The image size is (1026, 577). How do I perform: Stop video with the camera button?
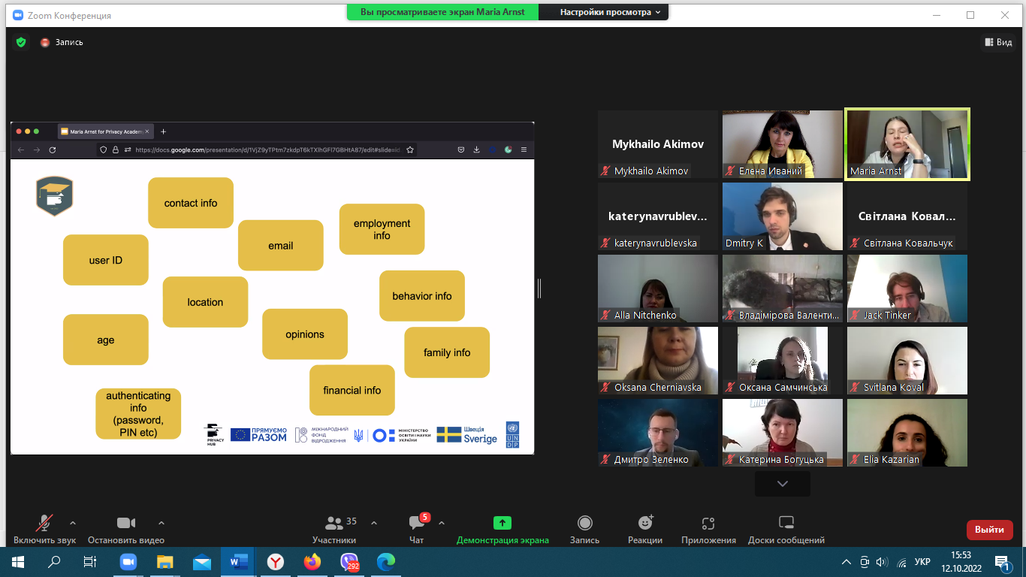(x=125, y=523)
